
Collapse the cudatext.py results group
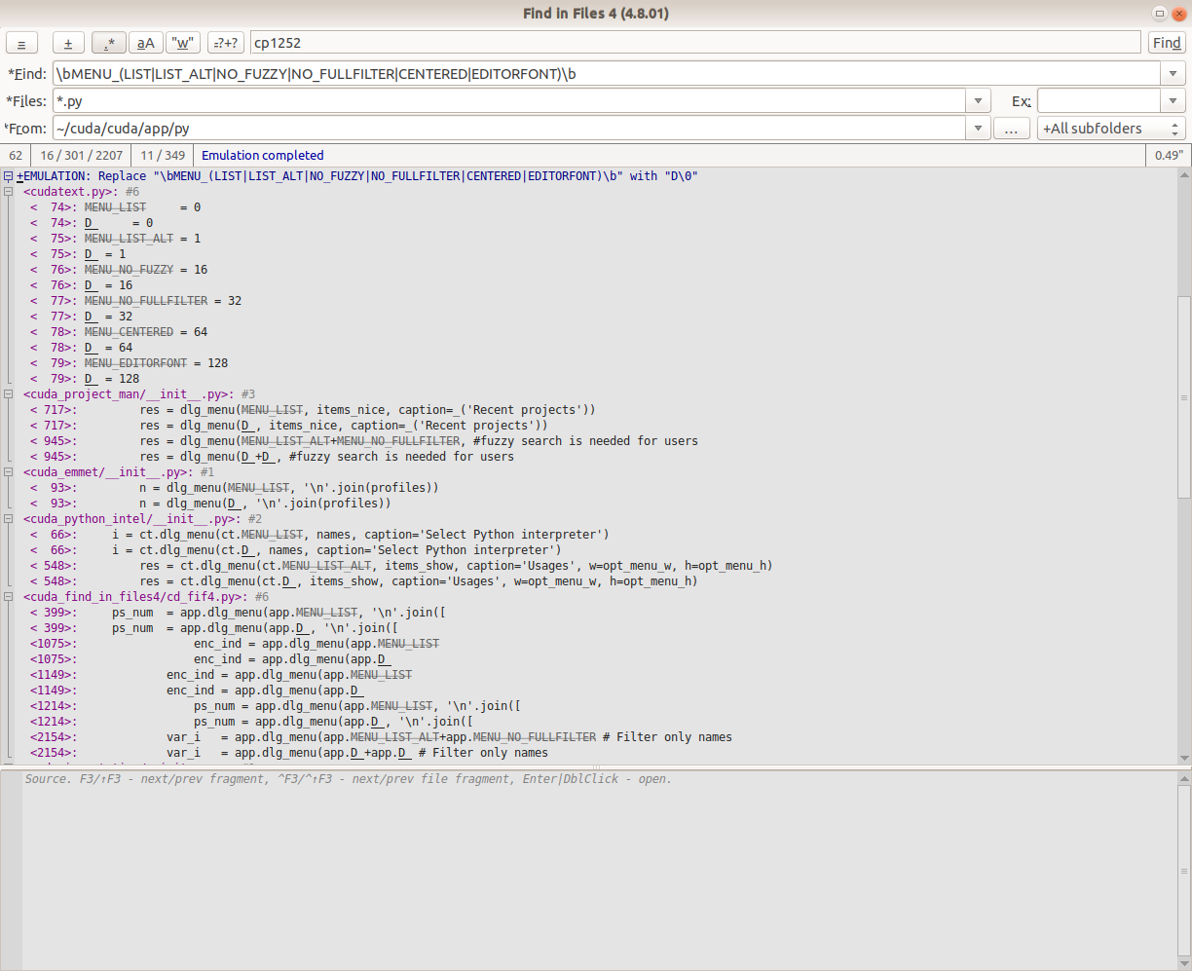pyautogui.click(x=8, y=191)
